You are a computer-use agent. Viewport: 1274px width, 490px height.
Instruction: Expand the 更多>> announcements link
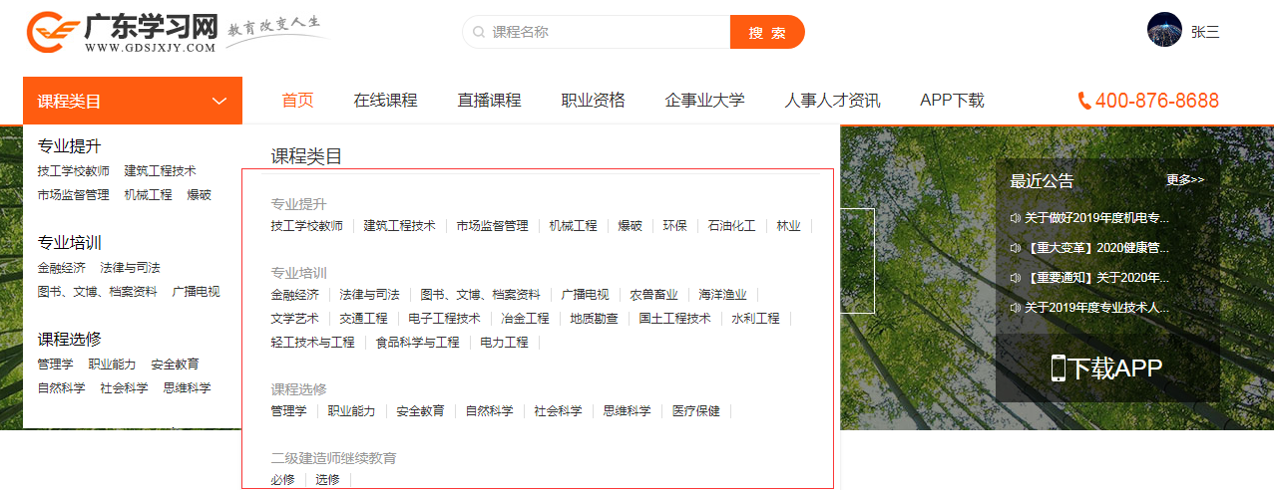(x=1185, y=180)
